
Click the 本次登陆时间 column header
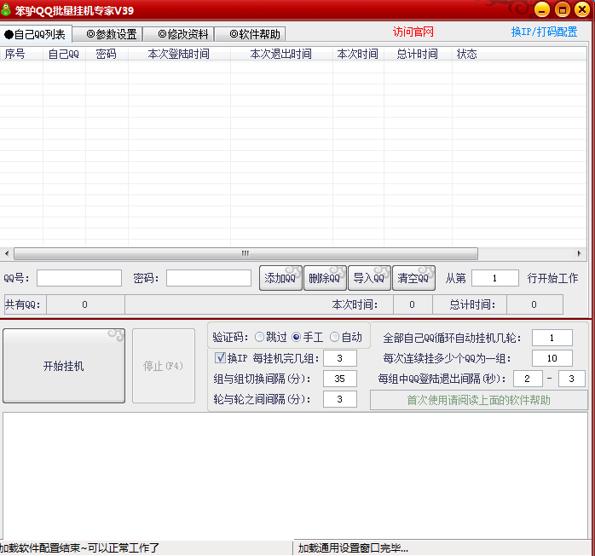click(x=179, y=54)
